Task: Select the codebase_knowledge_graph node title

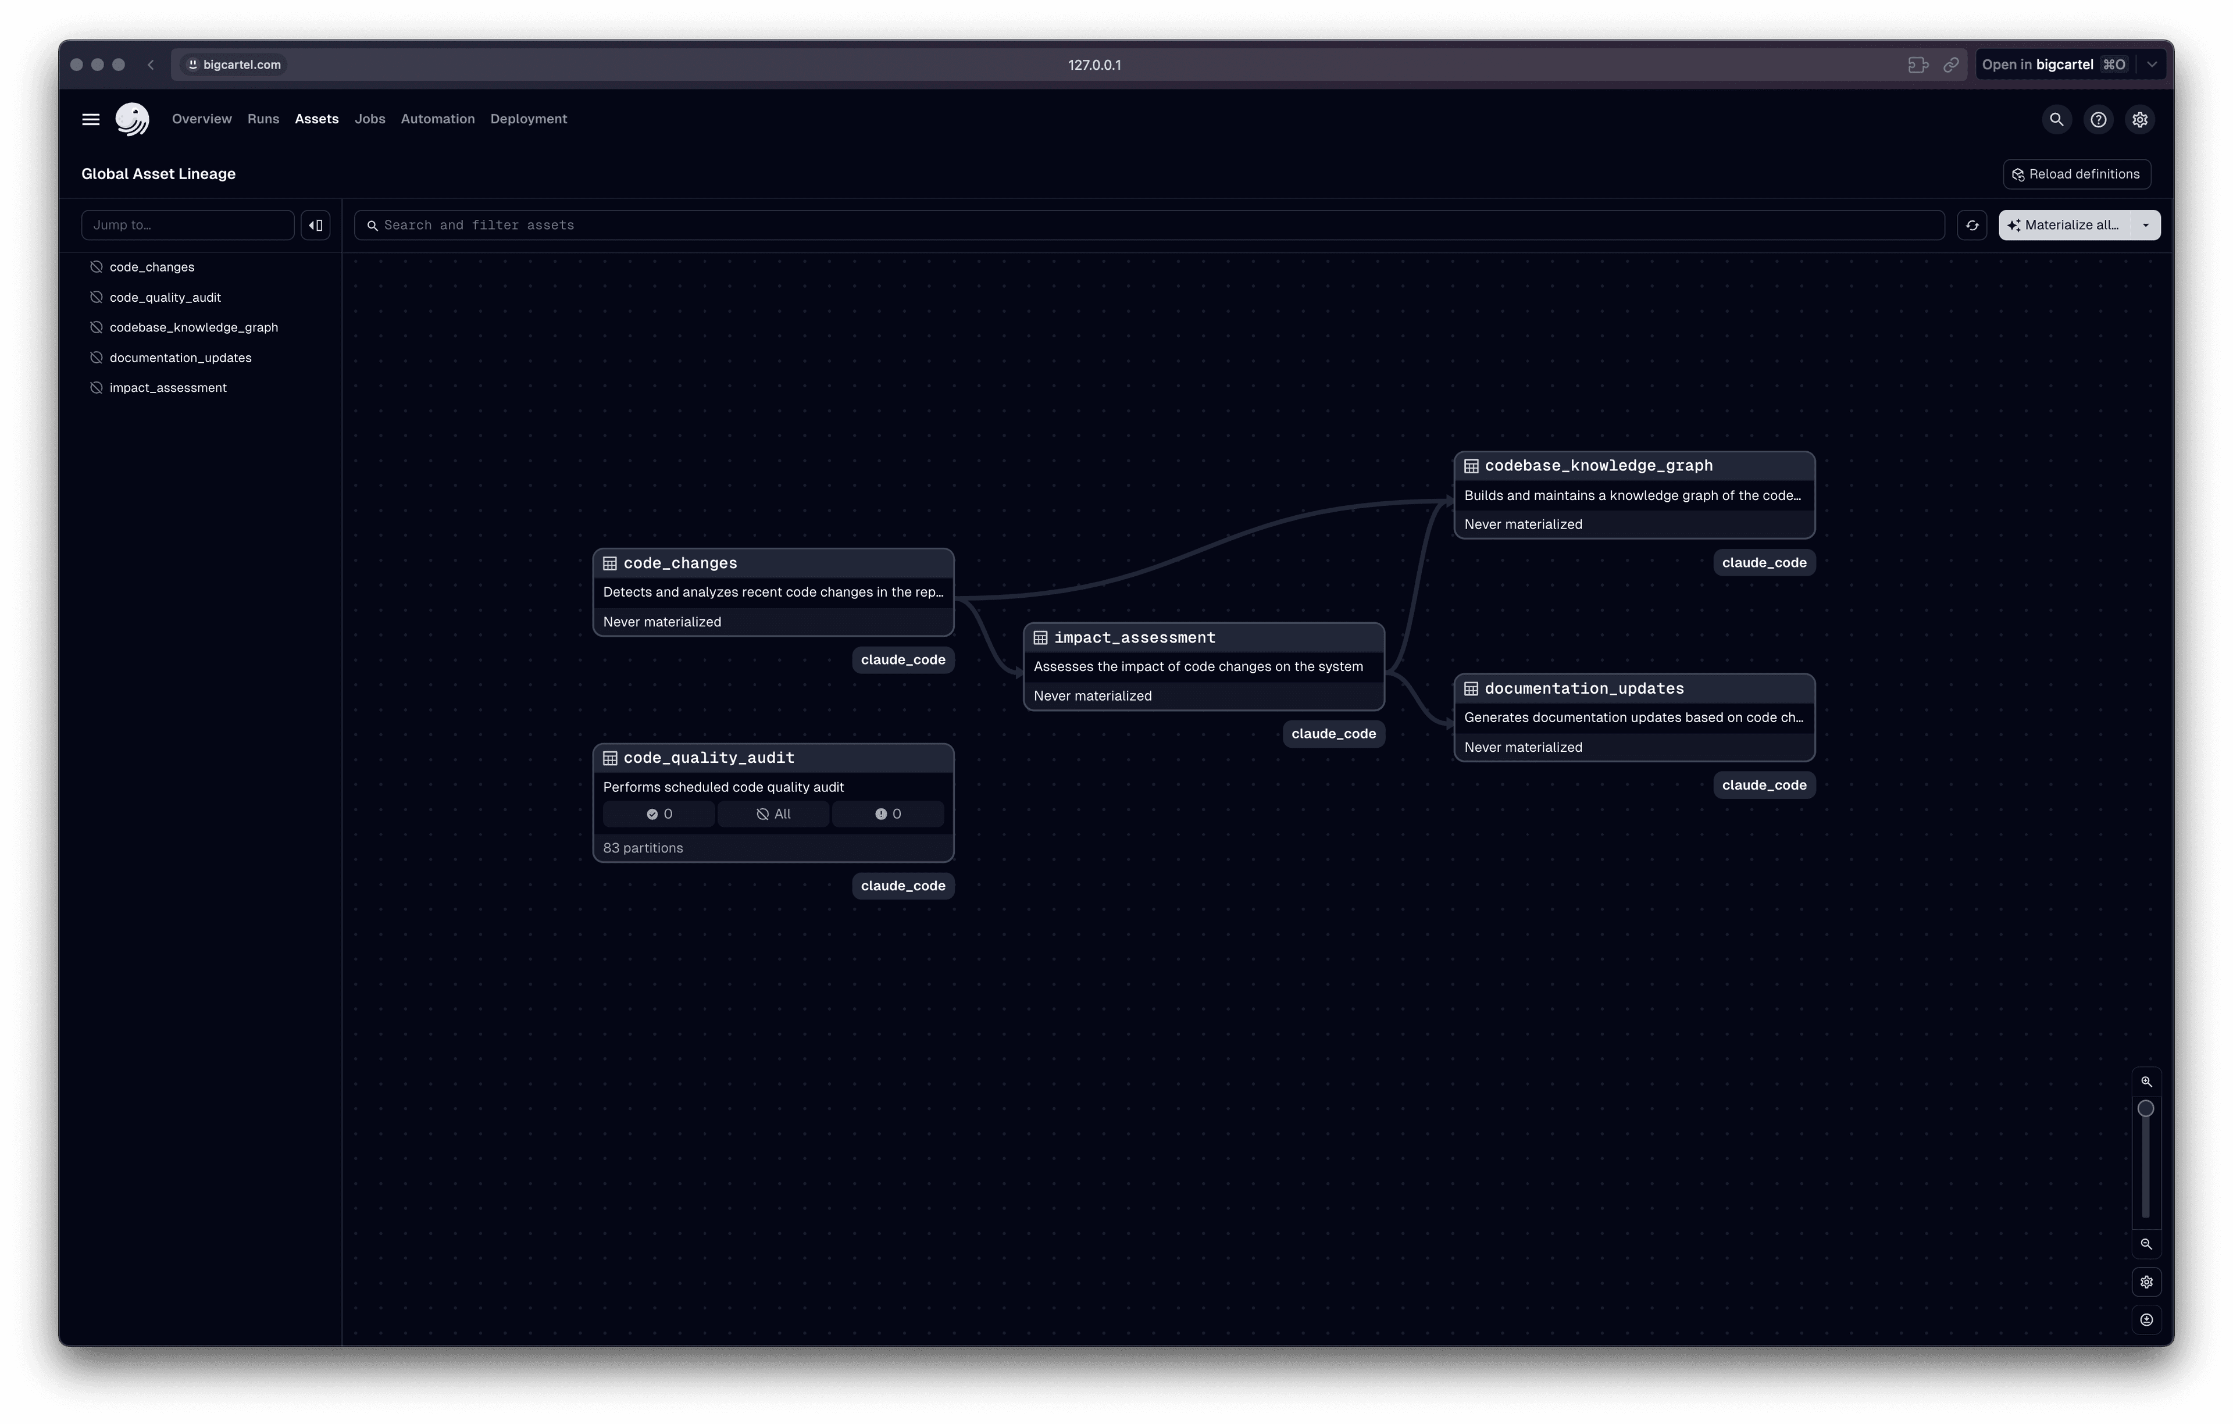Action: pyautogui.click(x=1598, y=466)
